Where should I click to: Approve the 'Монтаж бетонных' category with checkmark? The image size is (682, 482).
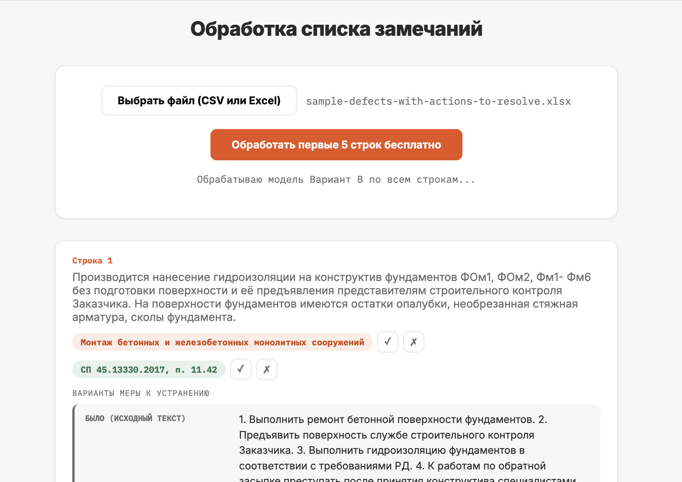click(387, 342)
